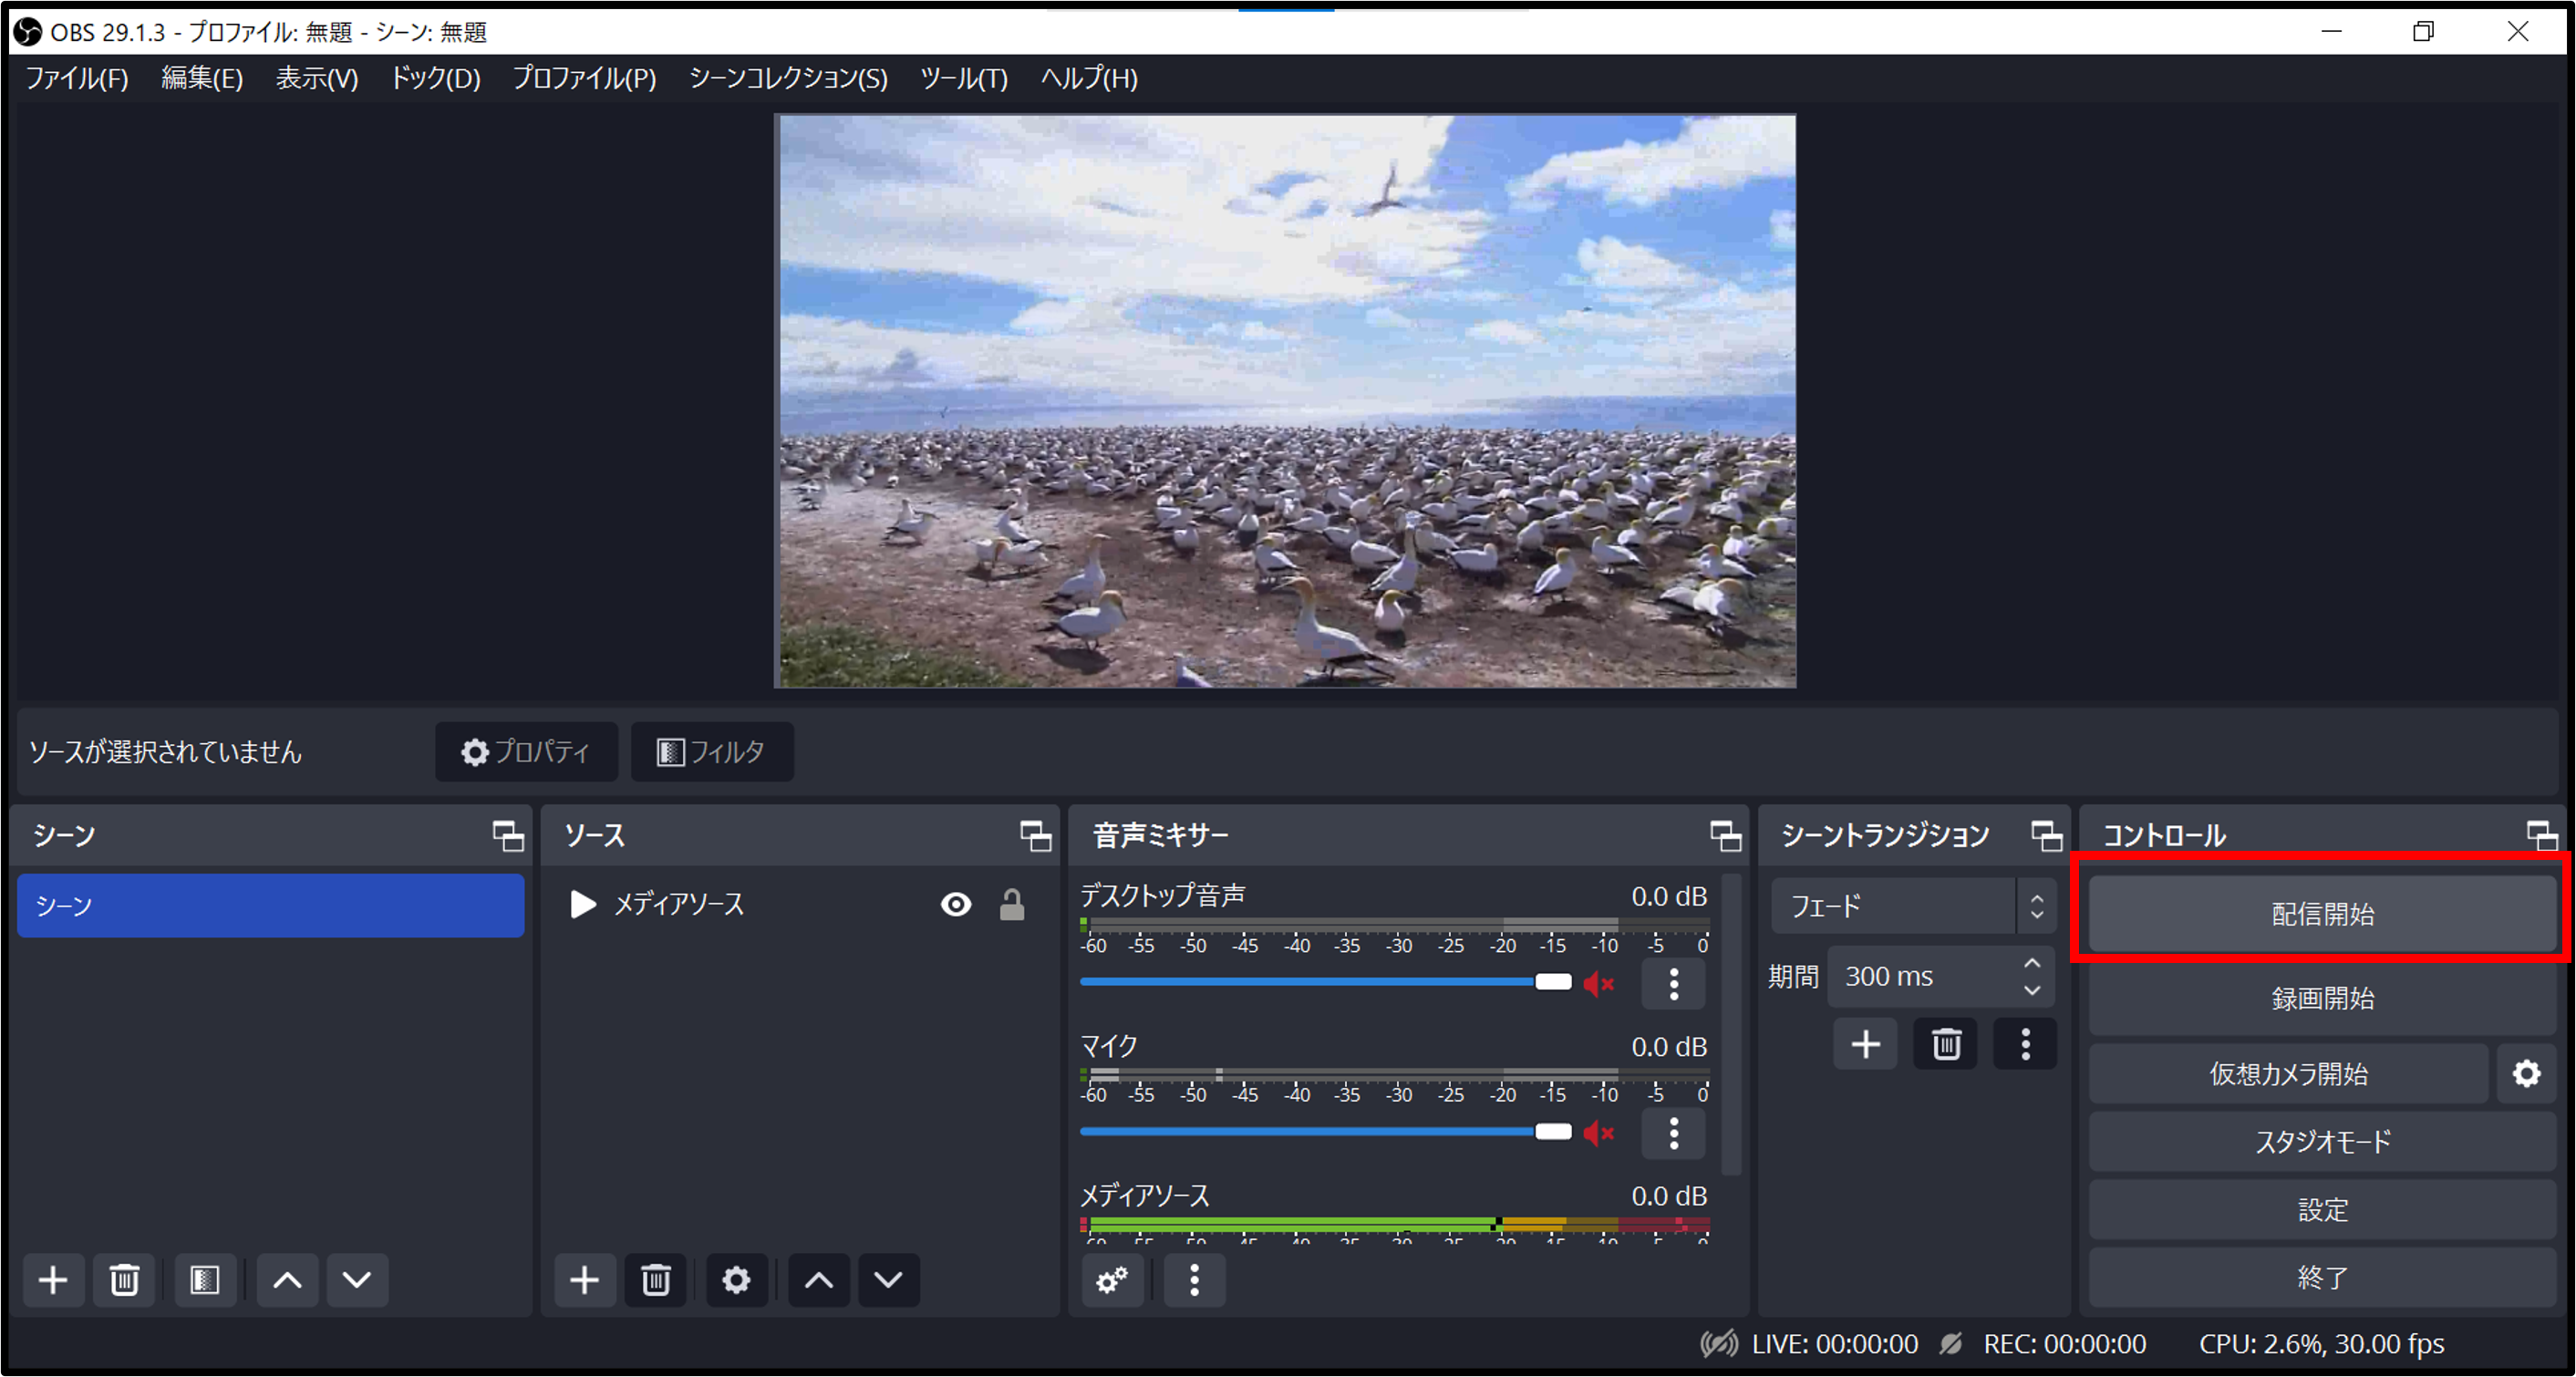Open source properties gear in Sources panel
Image resolution: width=2576 pixels, height=1377 pixels.
[x=736, y=1280]
